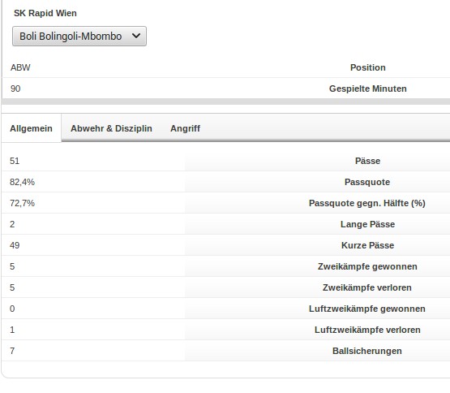
Task: Click the Position label
Action: 368,67
